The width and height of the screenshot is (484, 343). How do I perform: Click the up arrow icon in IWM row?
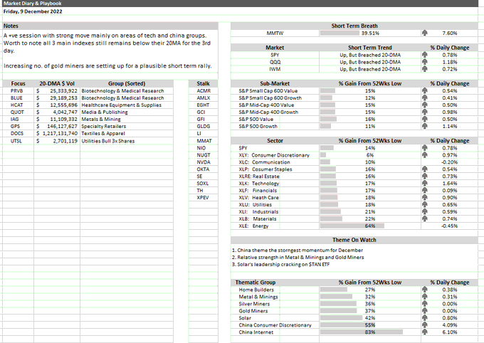pyautogui.click(x=425, y=69)
